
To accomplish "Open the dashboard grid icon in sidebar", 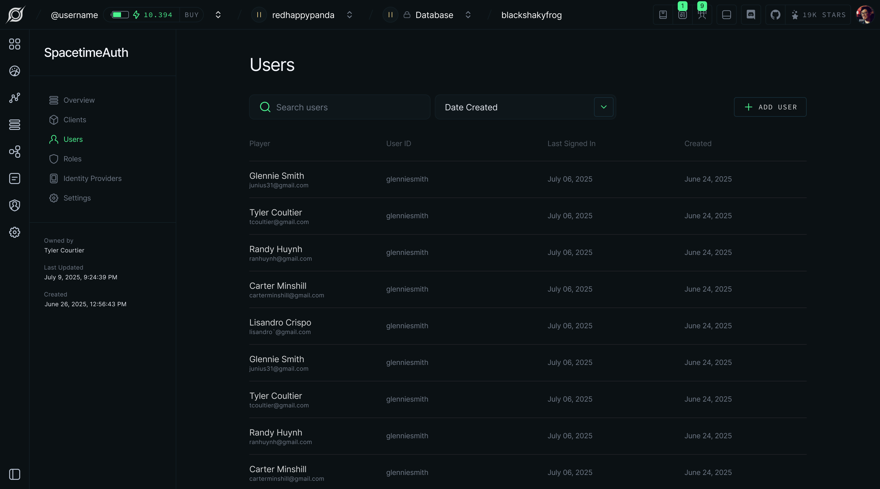I will coord(14,44).
